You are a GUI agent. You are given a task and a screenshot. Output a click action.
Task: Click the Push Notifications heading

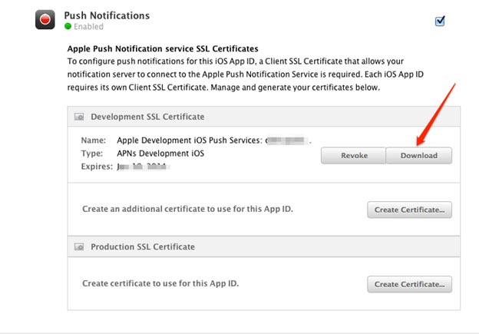[107, 15]
